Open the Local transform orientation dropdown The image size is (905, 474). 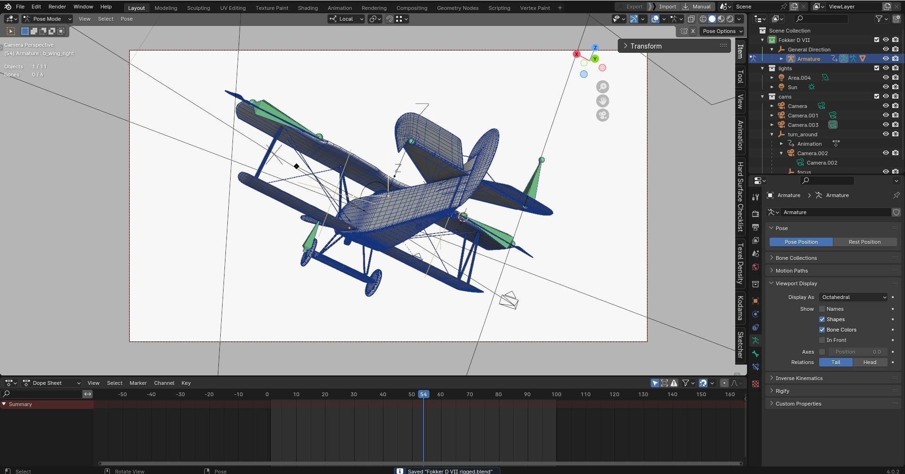coord(347,19)
